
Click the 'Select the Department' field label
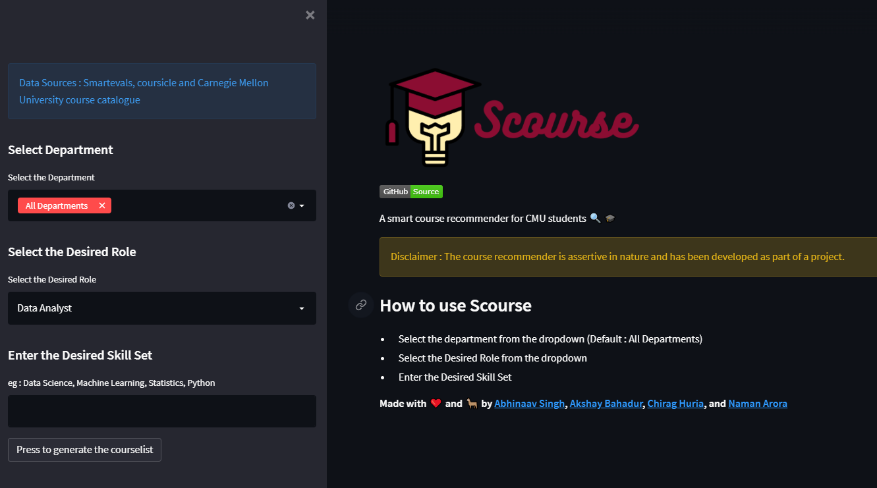pyautogui.click(x=51, y=177)
